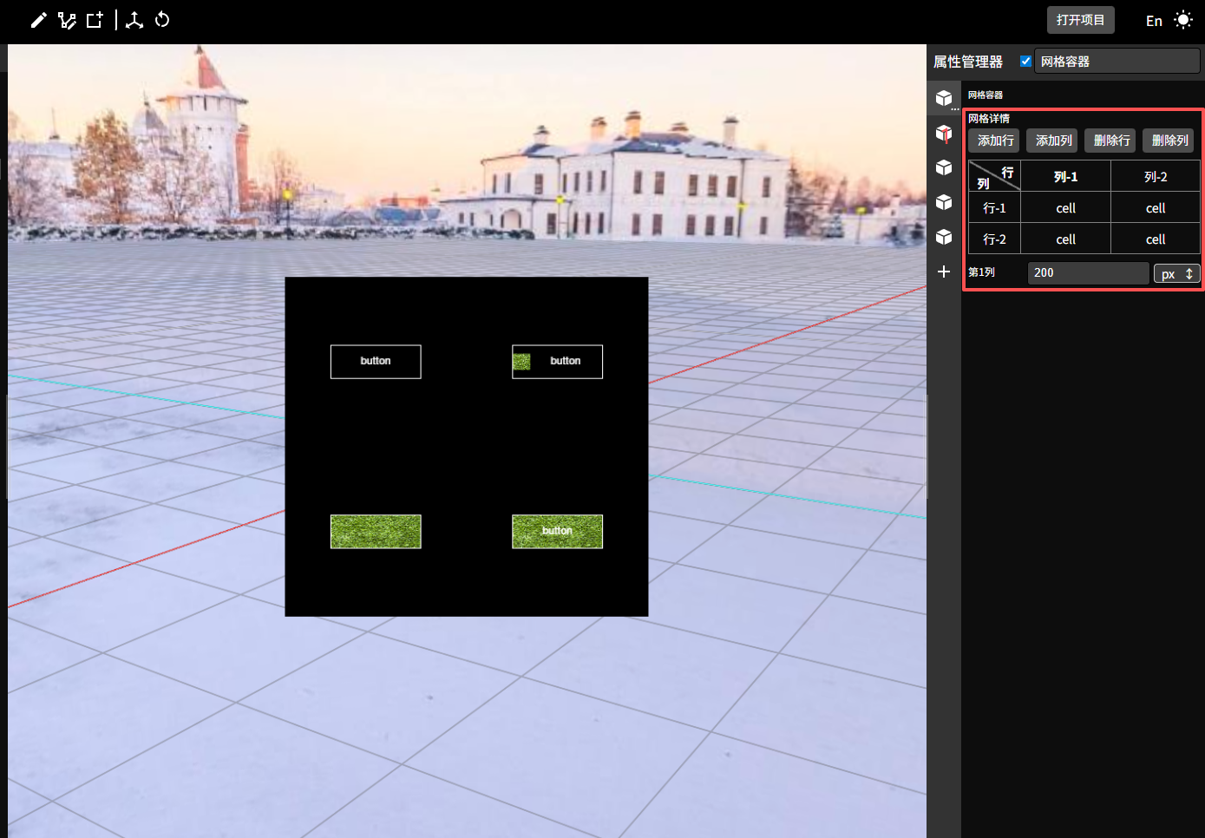Click the 添加列 button

click(x=1053, y=141)
